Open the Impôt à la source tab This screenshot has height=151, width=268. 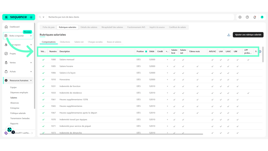coord(157,27)
